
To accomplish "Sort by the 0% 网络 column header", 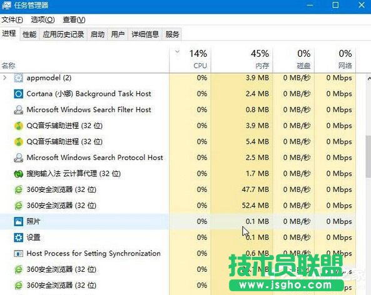I will (335, 60).
